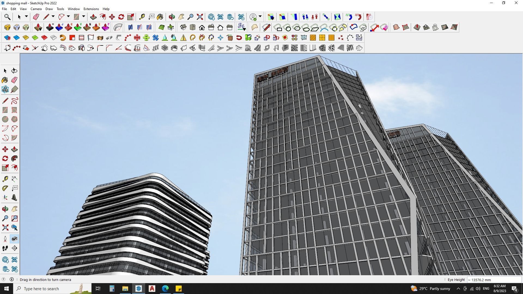523x294 pixels.
Task: Toggle the Position Camera tool
Action: tap(5, 239)
